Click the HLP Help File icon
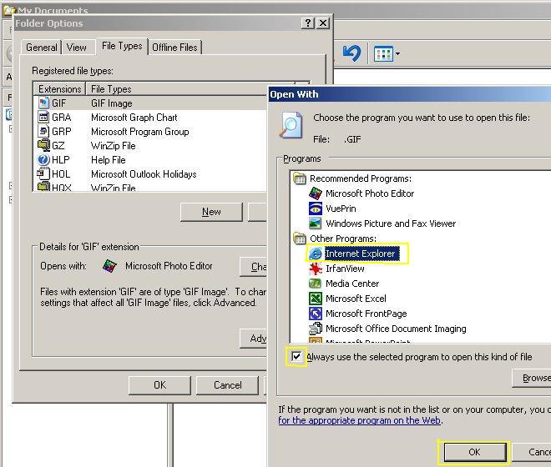 click(x=43, y=160)
